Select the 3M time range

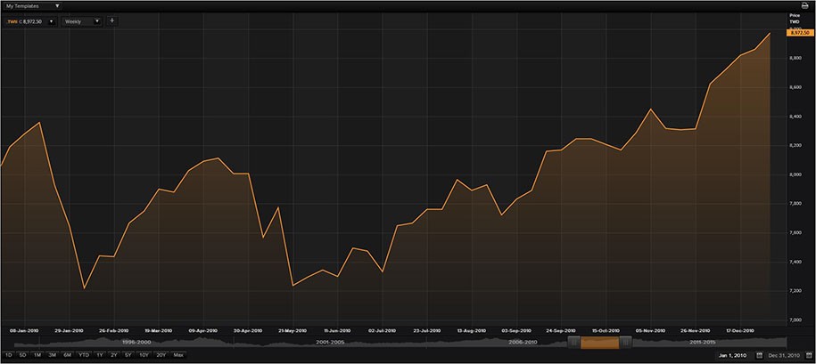(53, 355)
